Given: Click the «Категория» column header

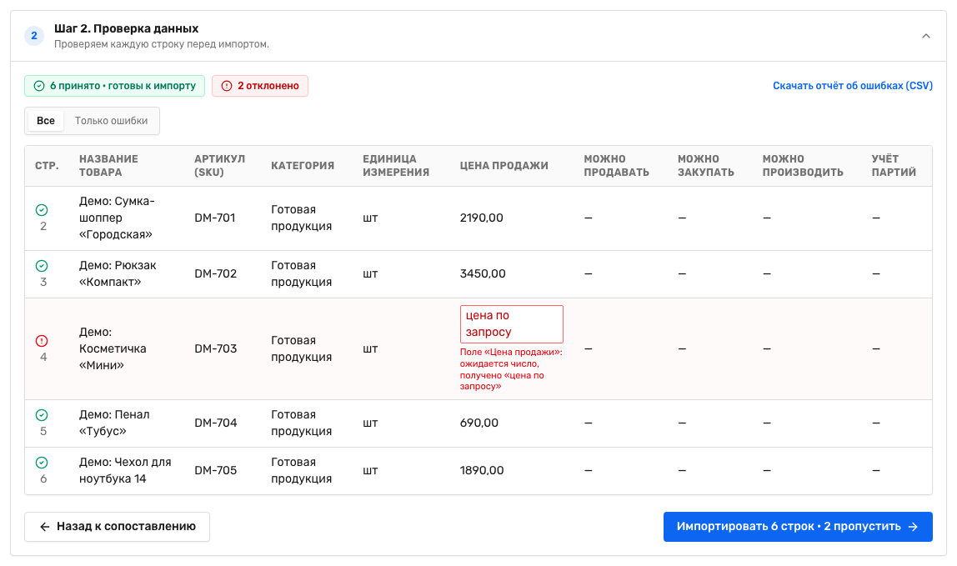Looking at the screenshot, I should 303,165.
